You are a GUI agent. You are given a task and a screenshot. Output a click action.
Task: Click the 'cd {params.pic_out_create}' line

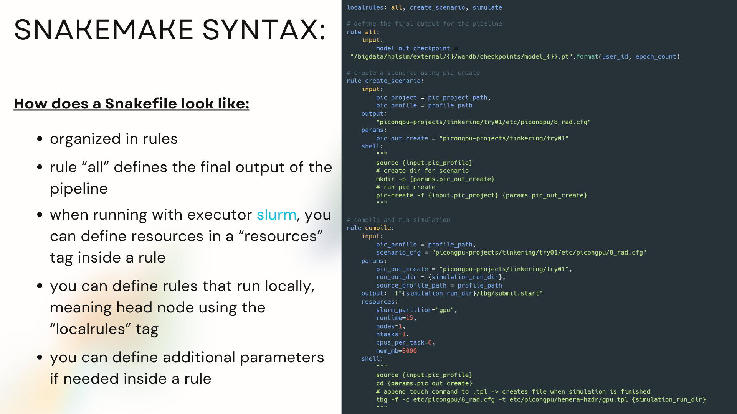point(424,383)
